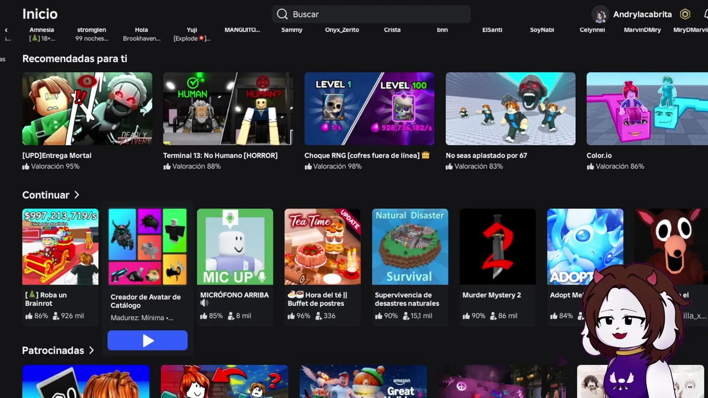Image resolution: width=708 pixels, height=398 pixels.
Task: Open friend Hola's profile
Action: [x=142, y=30]
